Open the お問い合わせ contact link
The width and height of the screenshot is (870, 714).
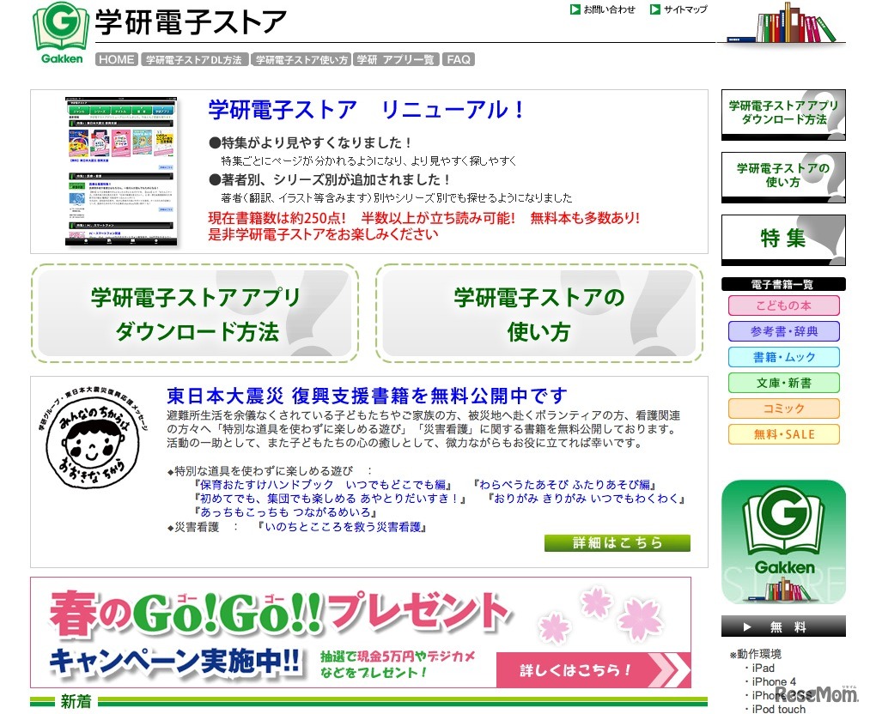609,9
